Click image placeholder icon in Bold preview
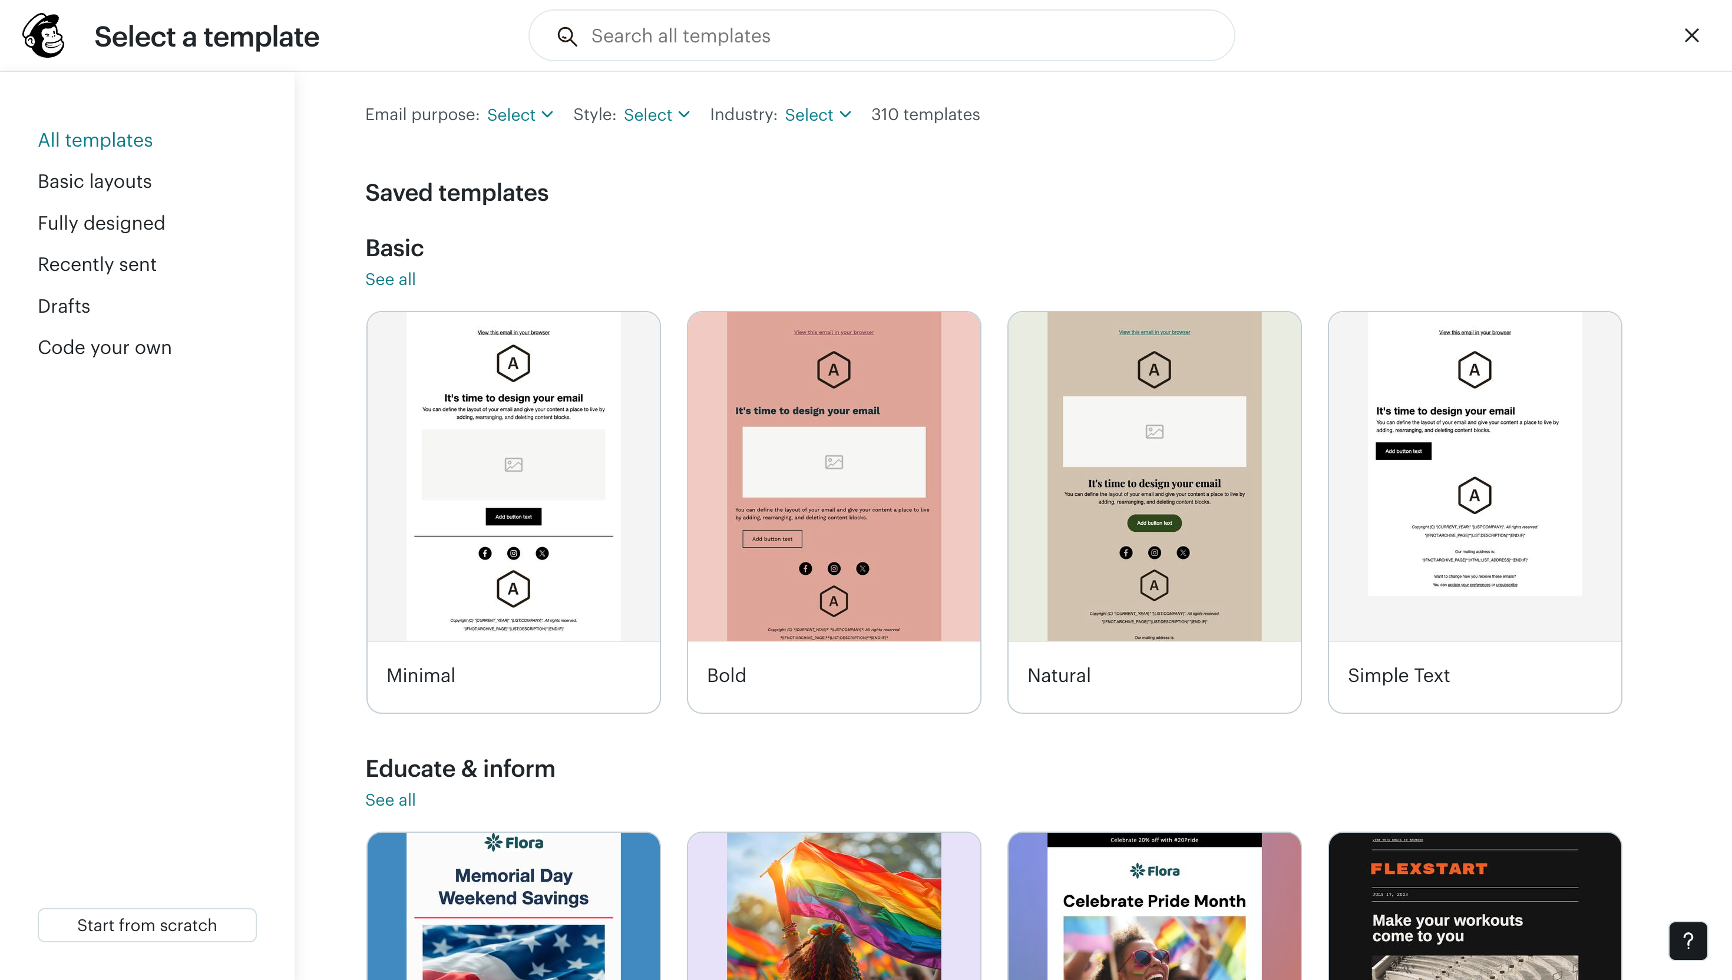This screenshot has width=1732, height=980. tap(834, 462)
